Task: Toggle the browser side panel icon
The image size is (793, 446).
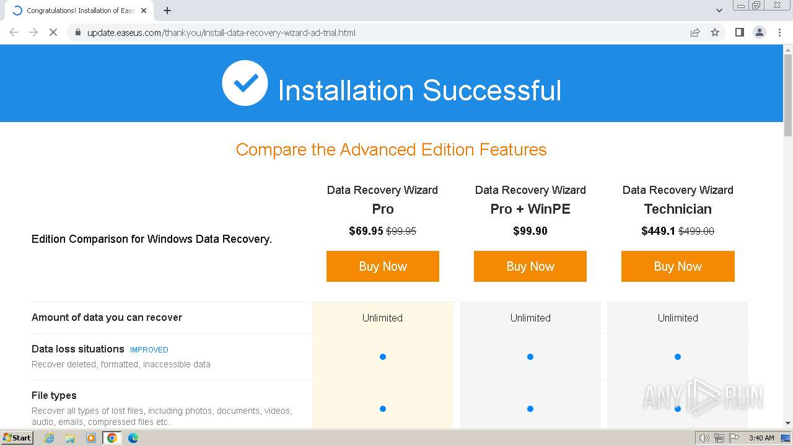Action: [739, 33]
